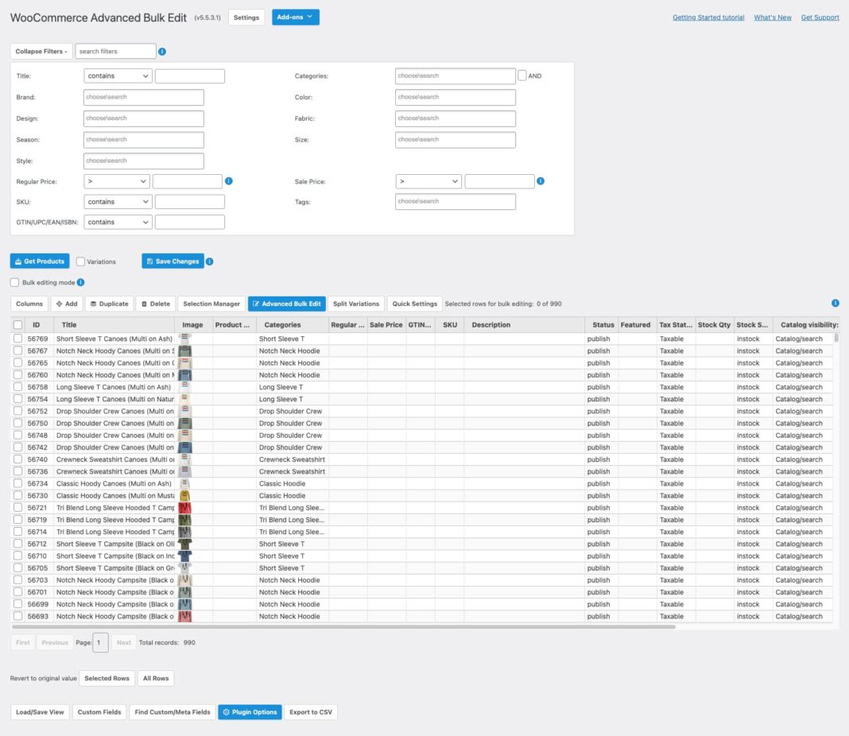Open the Title contains dropdown
This screenshot has width=849, height=736.
tap(118, 76)
